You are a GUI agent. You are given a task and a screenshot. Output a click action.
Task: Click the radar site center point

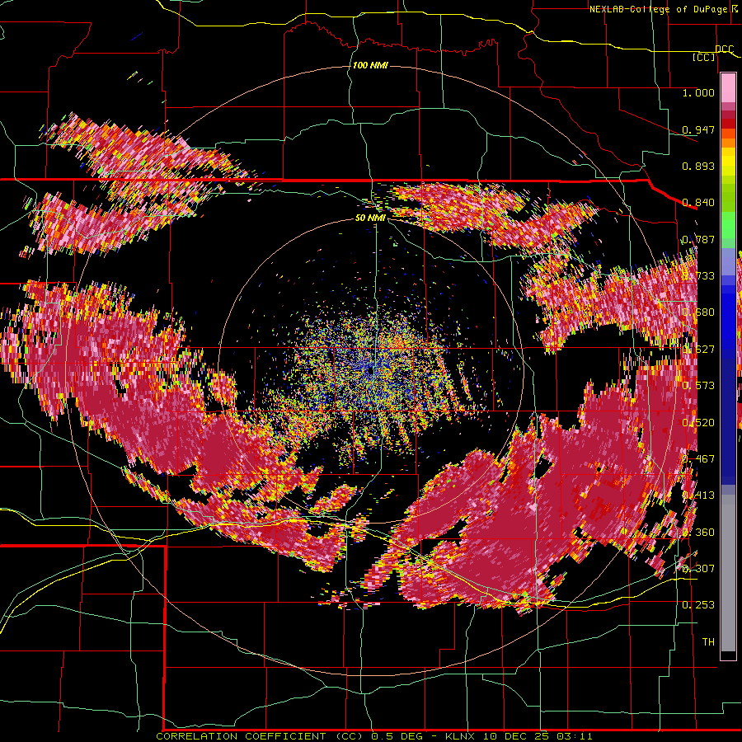370,370
